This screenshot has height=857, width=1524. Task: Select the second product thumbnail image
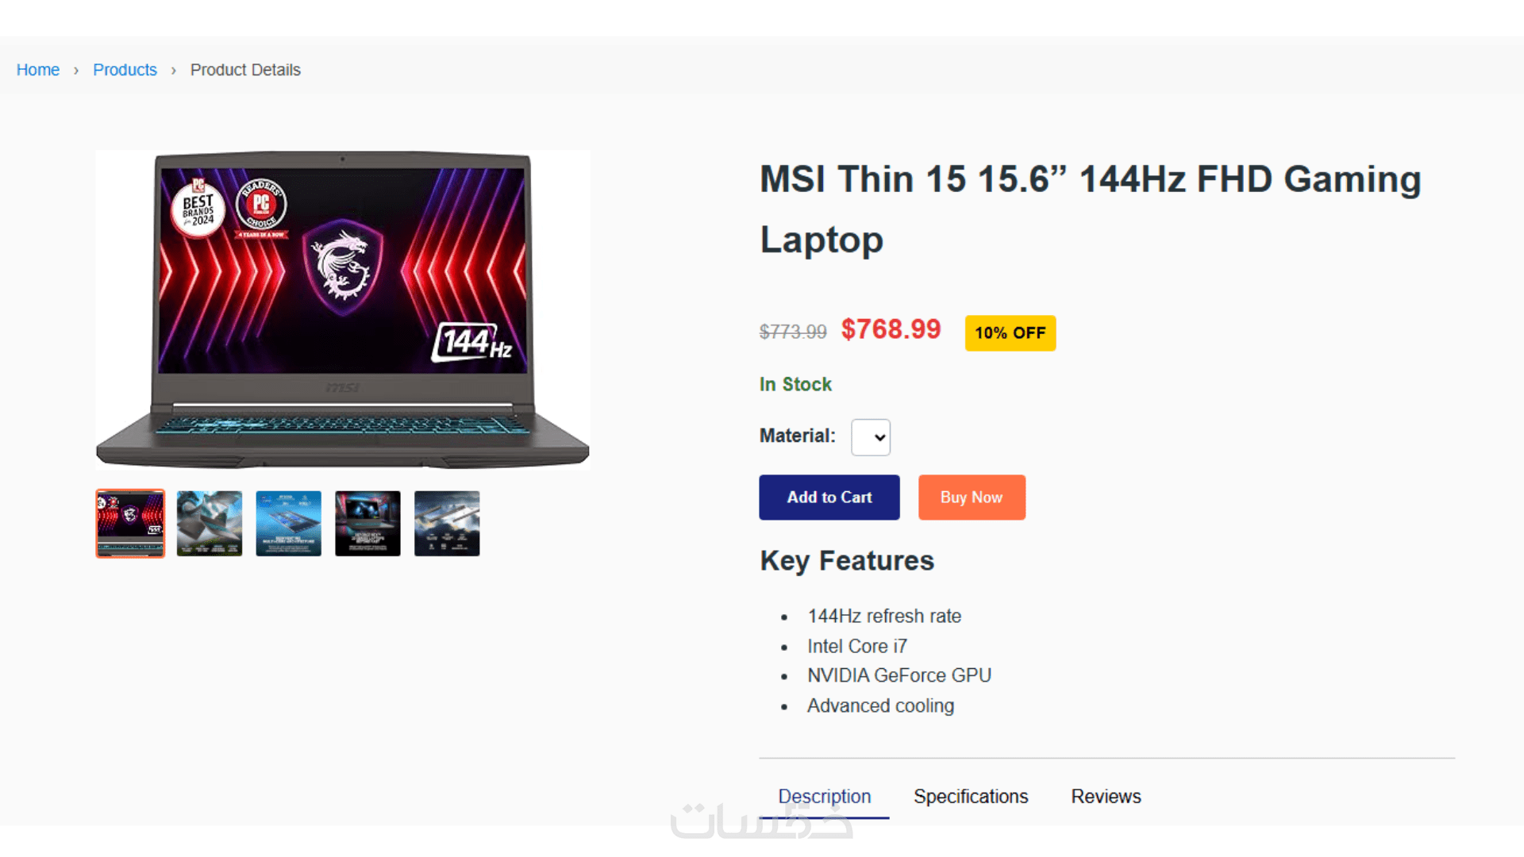click(x=210, y=524)
